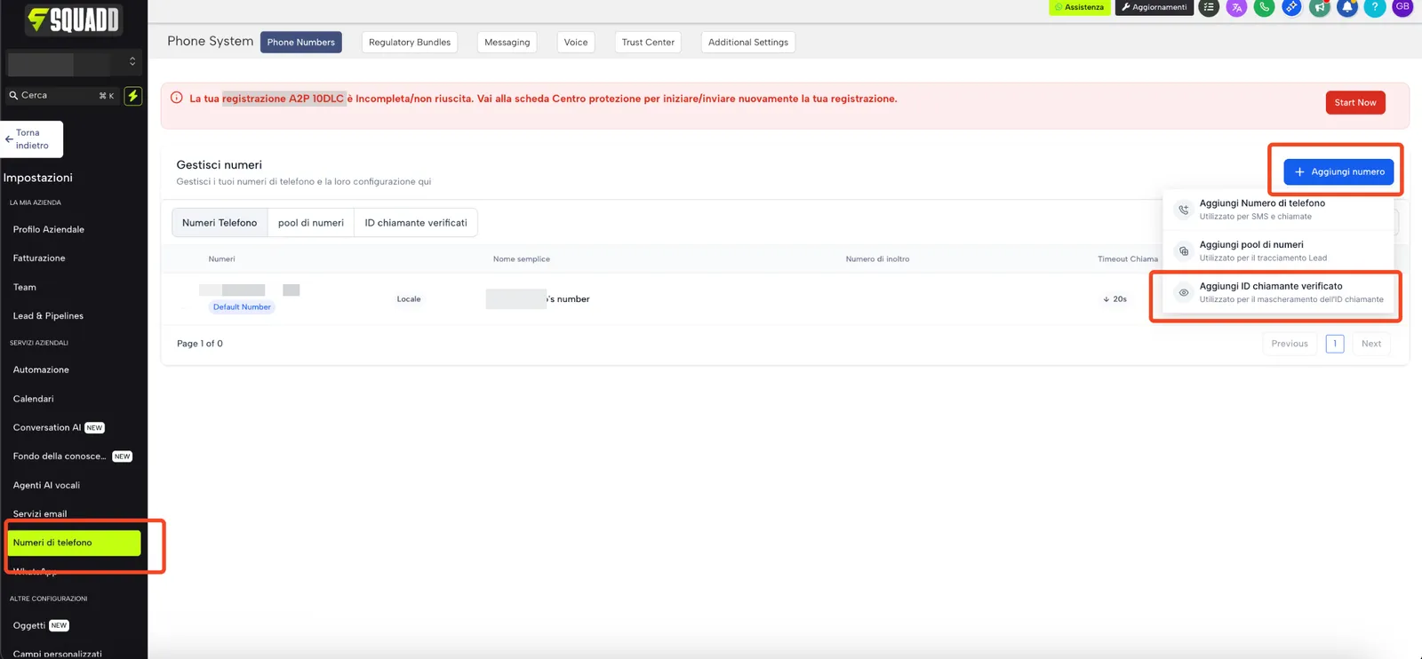Select page 1 in the pagination
The image size is (1422, 659).
1335,344
